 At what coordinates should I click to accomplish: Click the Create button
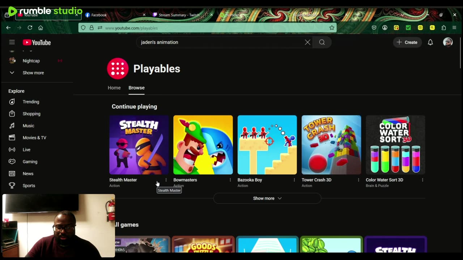point(407,42)
